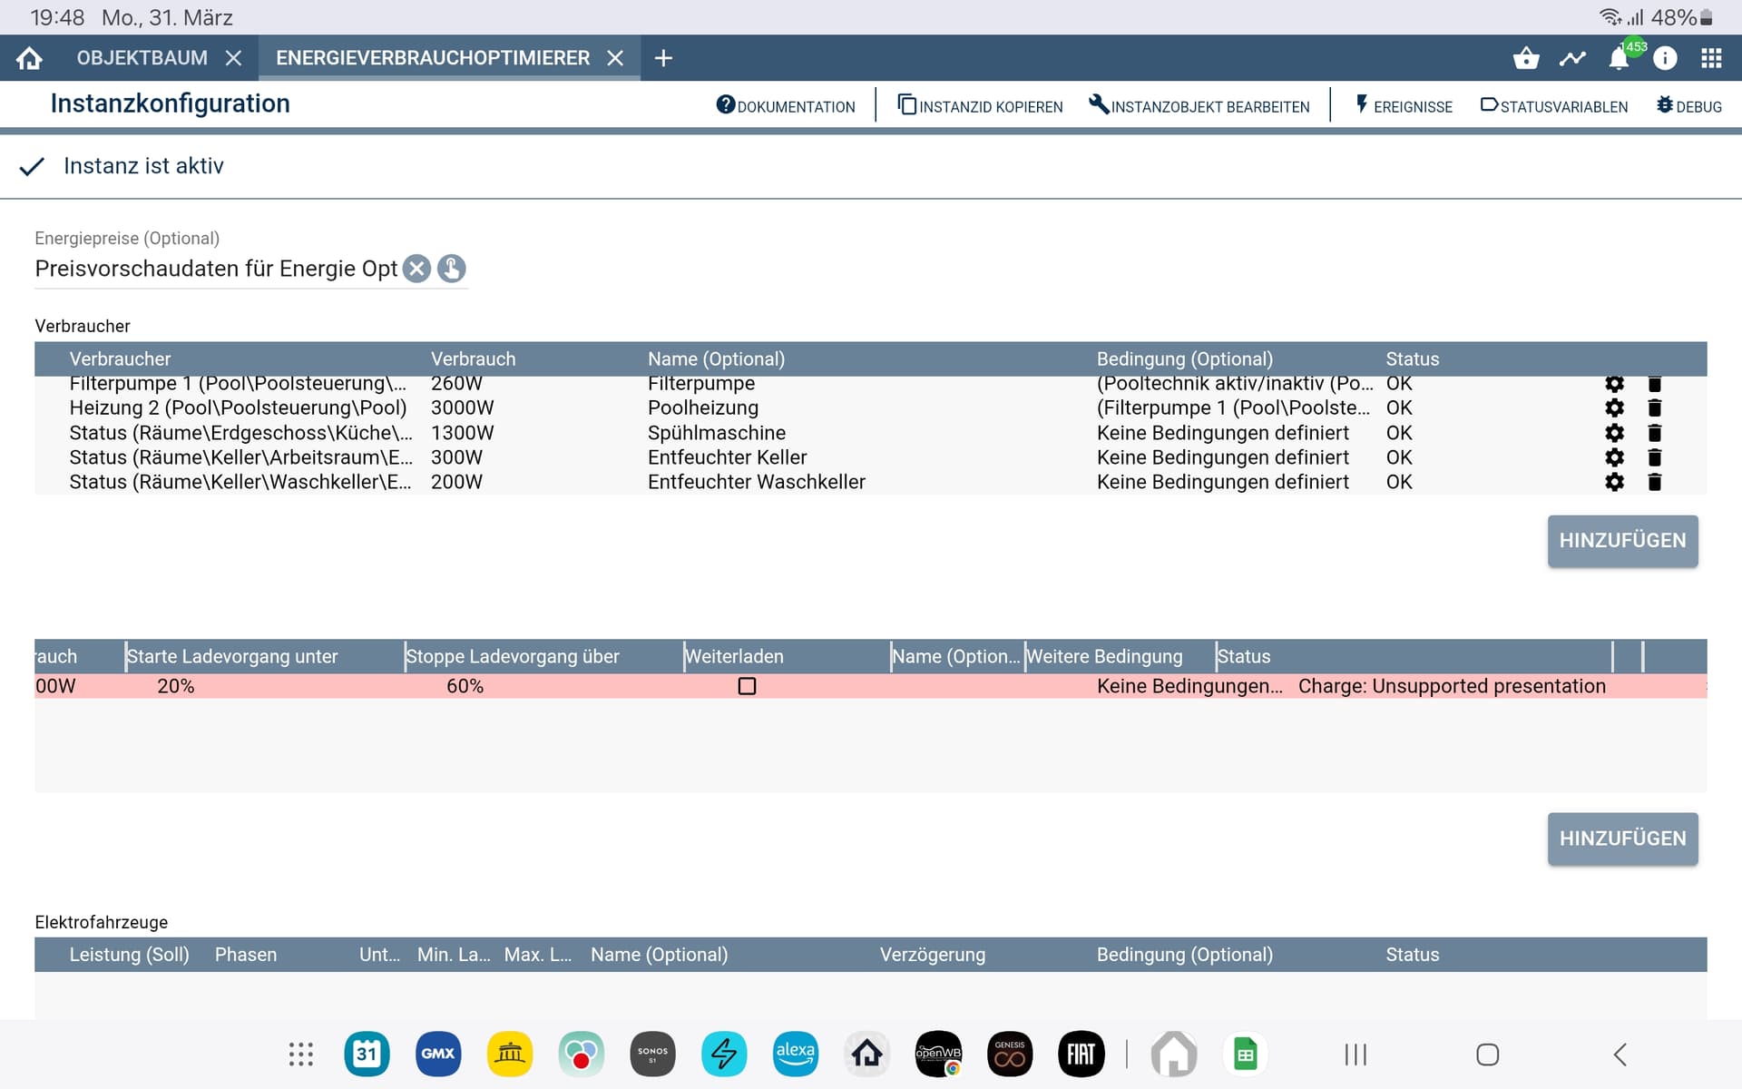Edit the Poolheizung row with gear icon
This screenshot has height=1089, width=1742.
(x=1614, y=408)
